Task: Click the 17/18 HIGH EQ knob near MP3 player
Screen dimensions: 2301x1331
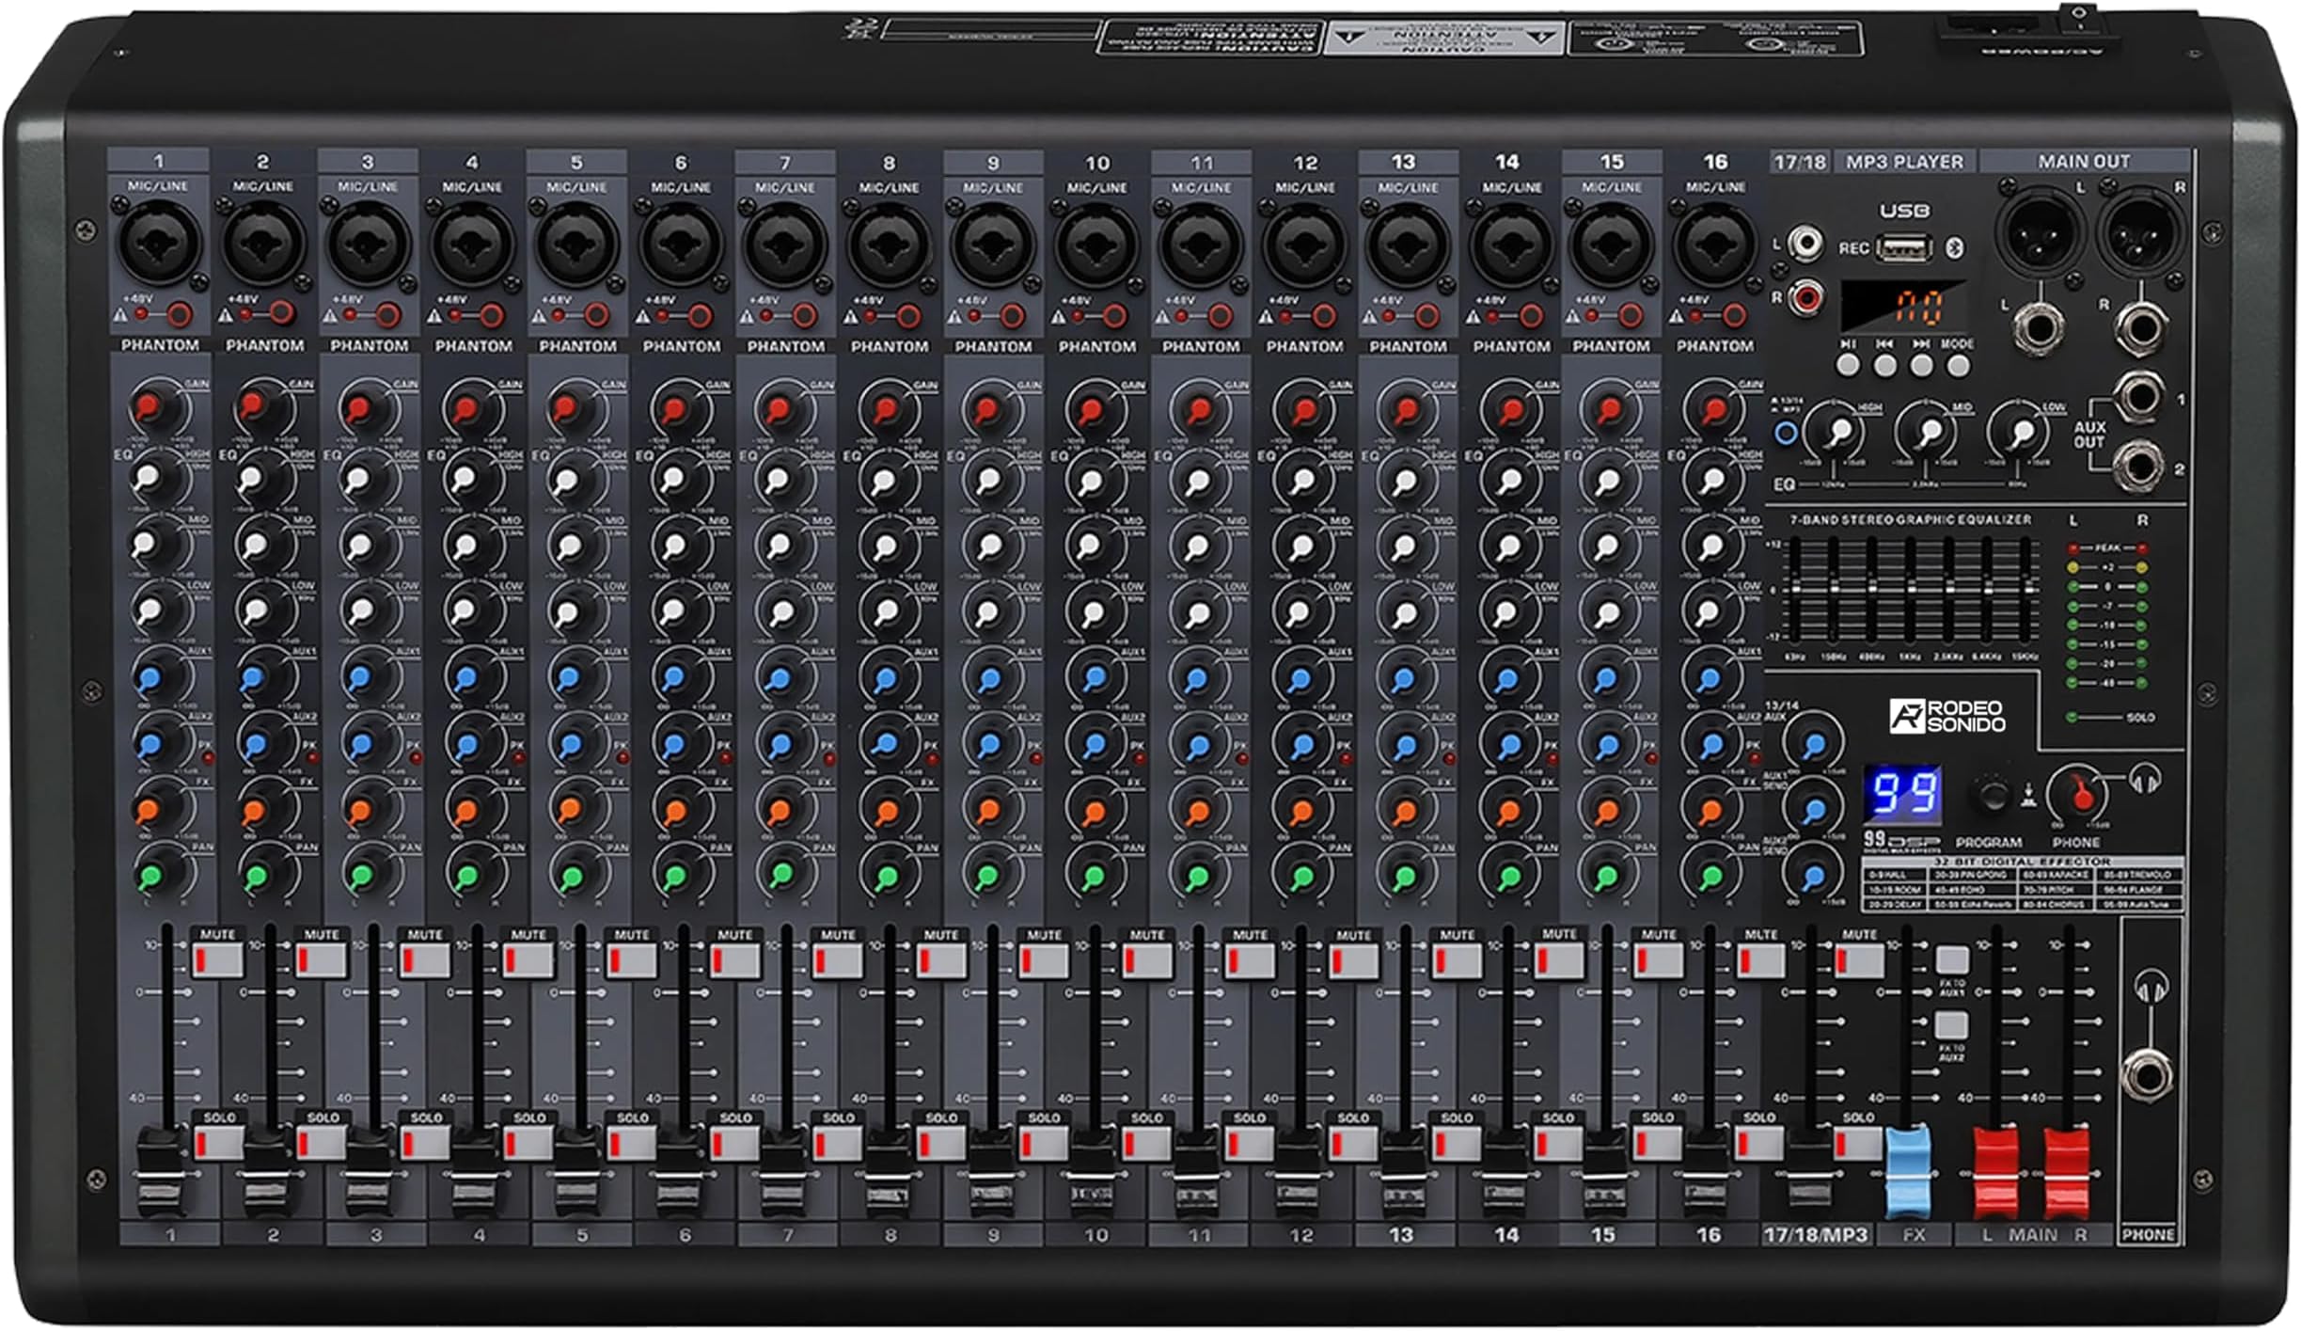Action: coord(1840,433)
